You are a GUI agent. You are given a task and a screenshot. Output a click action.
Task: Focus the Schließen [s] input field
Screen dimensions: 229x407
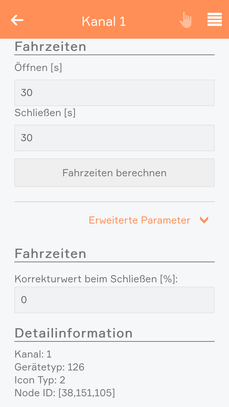(114, 138)
